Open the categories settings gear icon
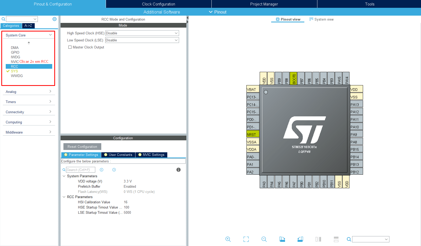This screenshot has width=421, height=246. (x=55, y=19)
